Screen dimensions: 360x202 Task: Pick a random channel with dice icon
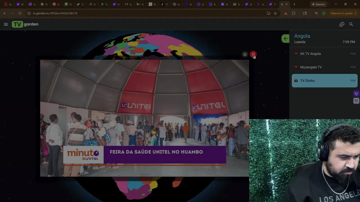click(342, 24)
